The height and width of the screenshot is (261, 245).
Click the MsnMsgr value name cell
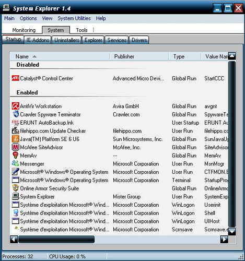tap(214, 164)
